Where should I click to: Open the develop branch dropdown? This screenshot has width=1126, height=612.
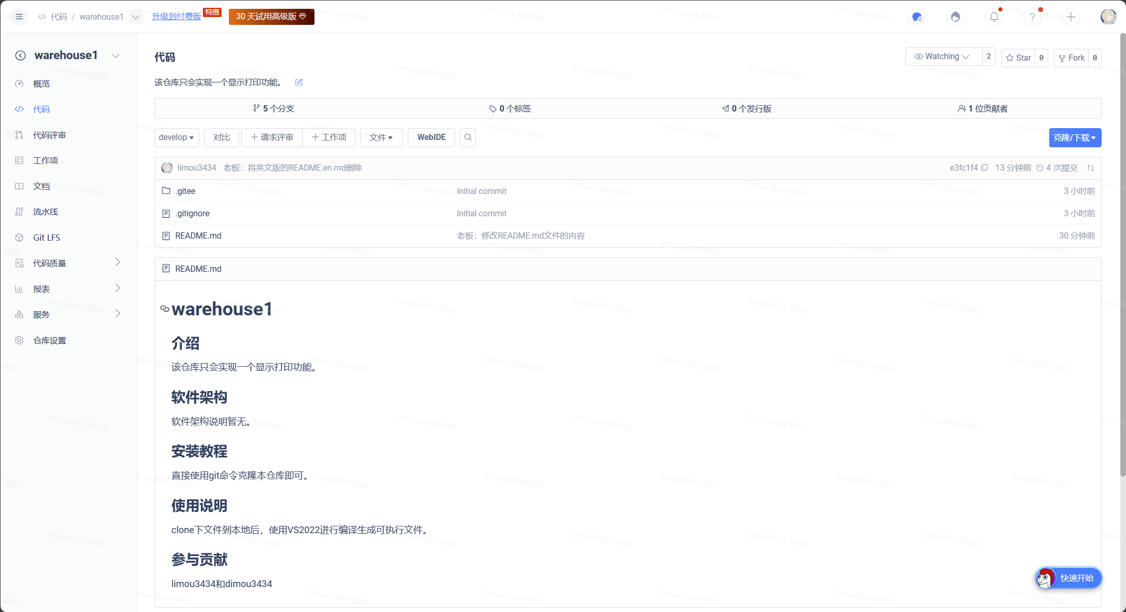[176, 137]
